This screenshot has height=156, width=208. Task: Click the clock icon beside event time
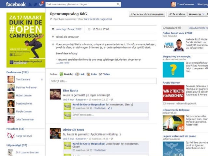click(89, 29)
